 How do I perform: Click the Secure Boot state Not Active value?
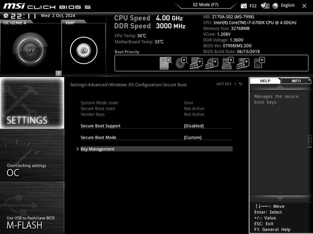click(x=194, y=109)
